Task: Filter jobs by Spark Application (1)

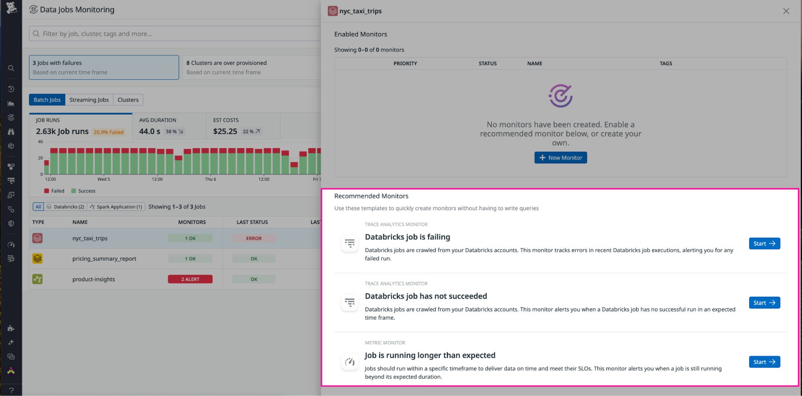Action: pos(116,207)
